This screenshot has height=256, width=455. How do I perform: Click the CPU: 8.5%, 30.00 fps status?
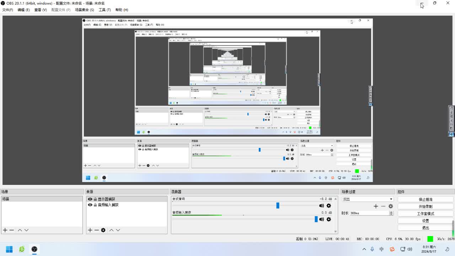click(403, 239)
